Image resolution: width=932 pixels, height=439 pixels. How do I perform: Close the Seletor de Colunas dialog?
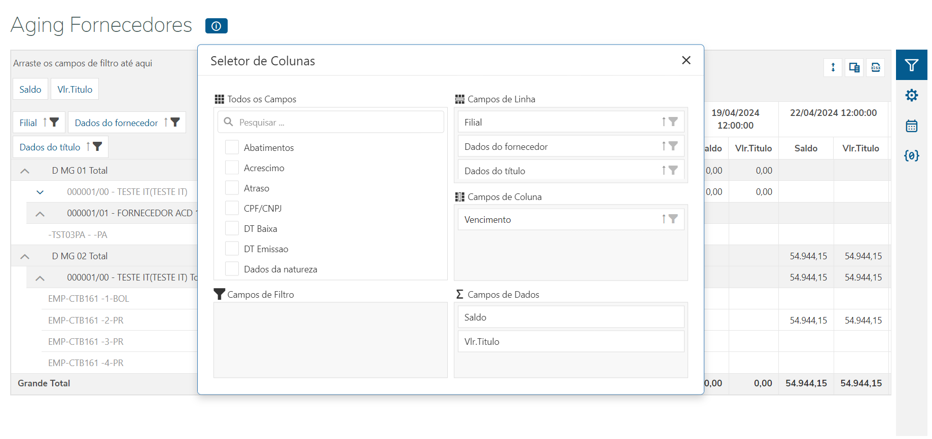coord(686,60)
